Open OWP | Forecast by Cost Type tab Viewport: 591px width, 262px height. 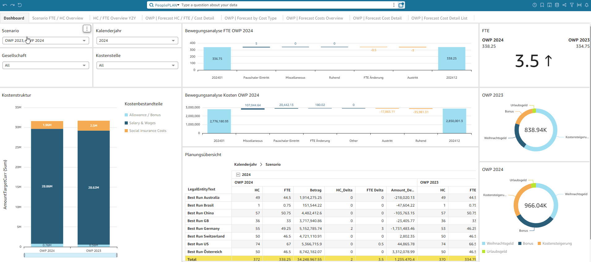pyautogui.click(x=250, y=18)
